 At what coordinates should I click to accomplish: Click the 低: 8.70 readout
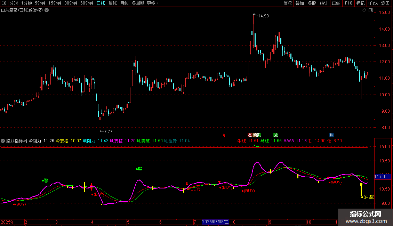pyautogui.click(x=335, y=141)
